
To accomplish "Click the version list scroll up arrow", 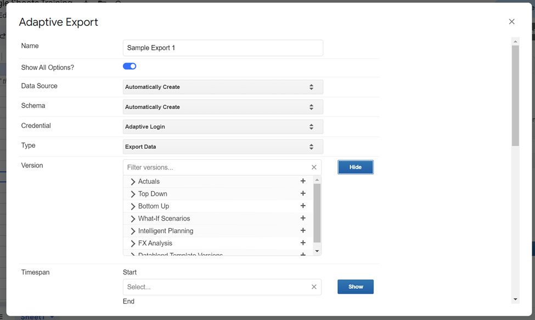I will coord(317,180).
